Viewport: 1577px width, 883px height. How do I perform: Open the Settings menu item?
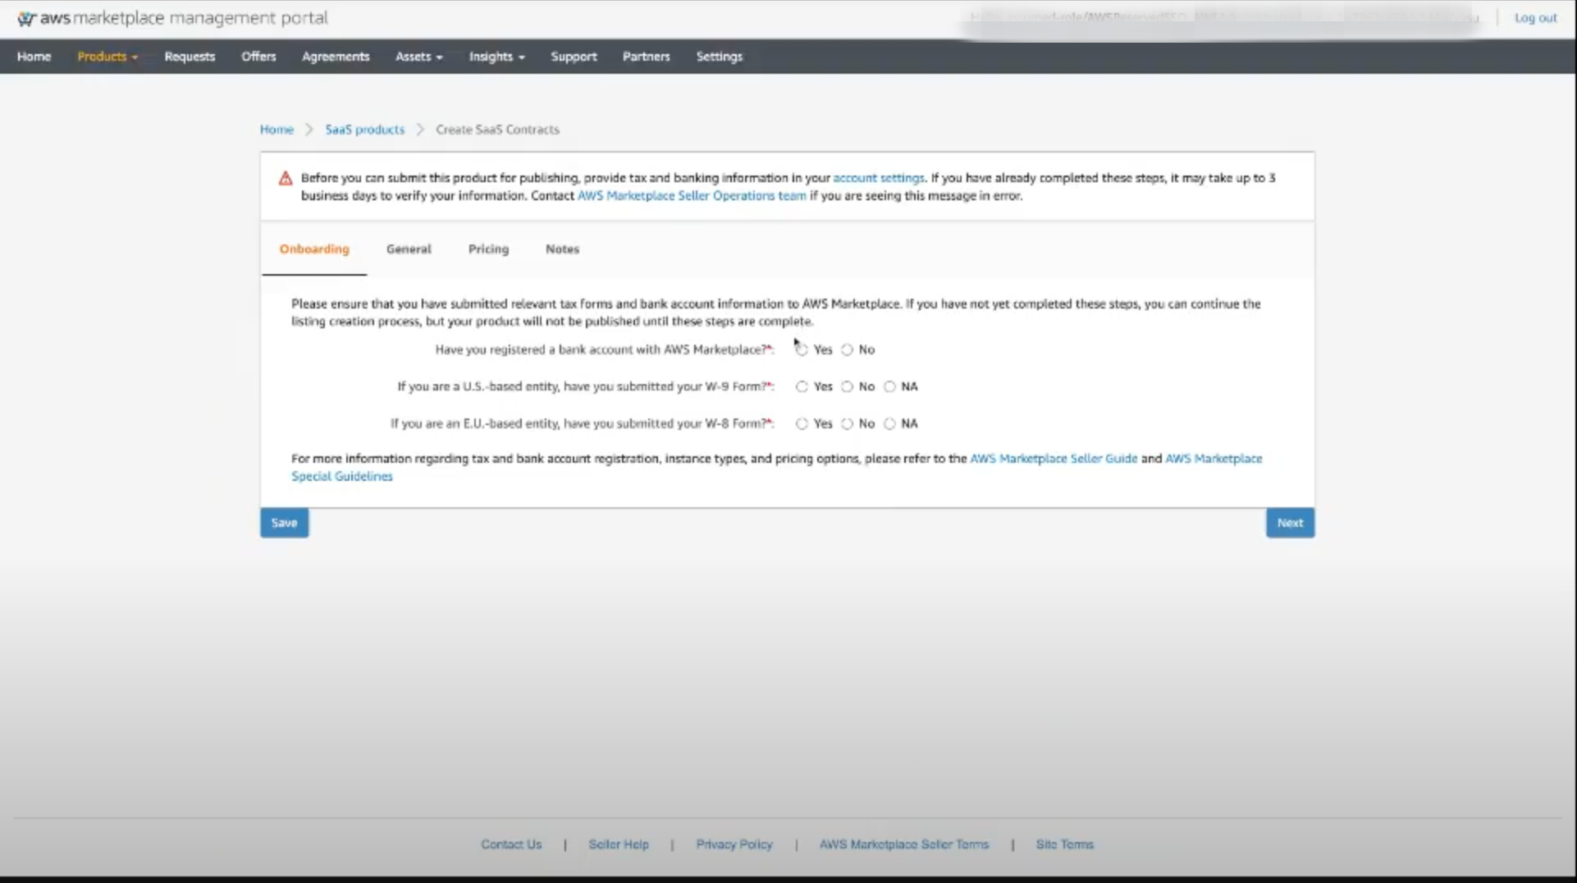tap(719, 57)
